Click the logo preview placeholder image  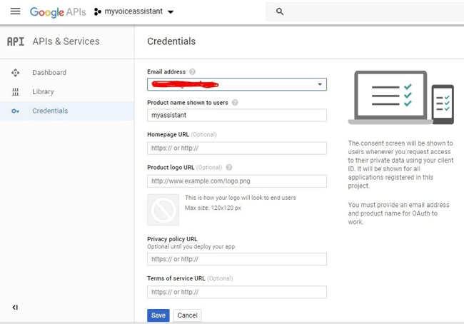[163, 210]
